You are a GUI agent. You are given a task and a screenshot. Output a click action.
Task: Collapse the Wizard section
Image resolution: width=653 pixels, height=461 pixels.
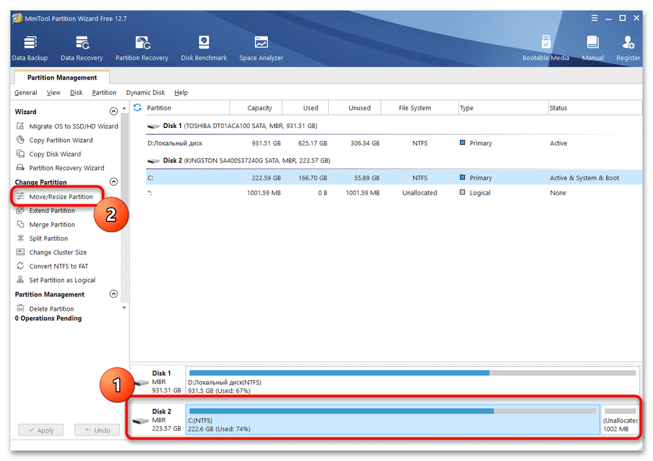coord(114,112)
